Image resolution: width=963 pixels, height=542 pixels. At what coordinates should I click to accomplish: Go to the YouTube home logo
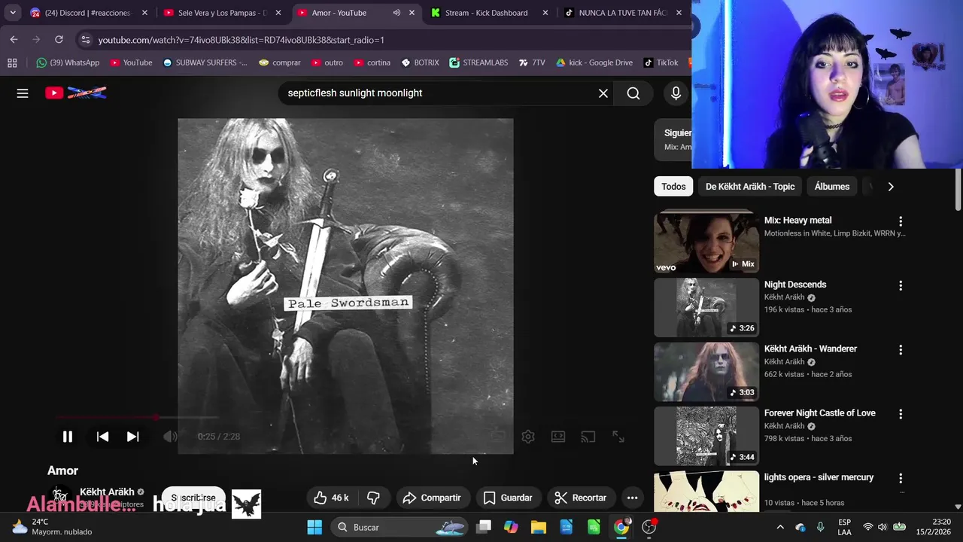(75, 93)
